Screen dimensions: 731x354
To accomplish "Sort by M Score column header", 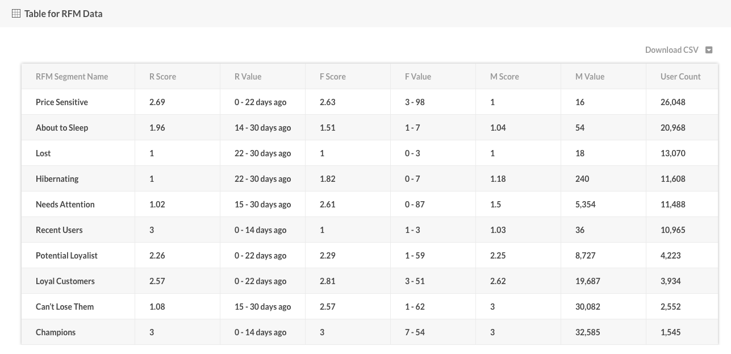I will point(504,77).
